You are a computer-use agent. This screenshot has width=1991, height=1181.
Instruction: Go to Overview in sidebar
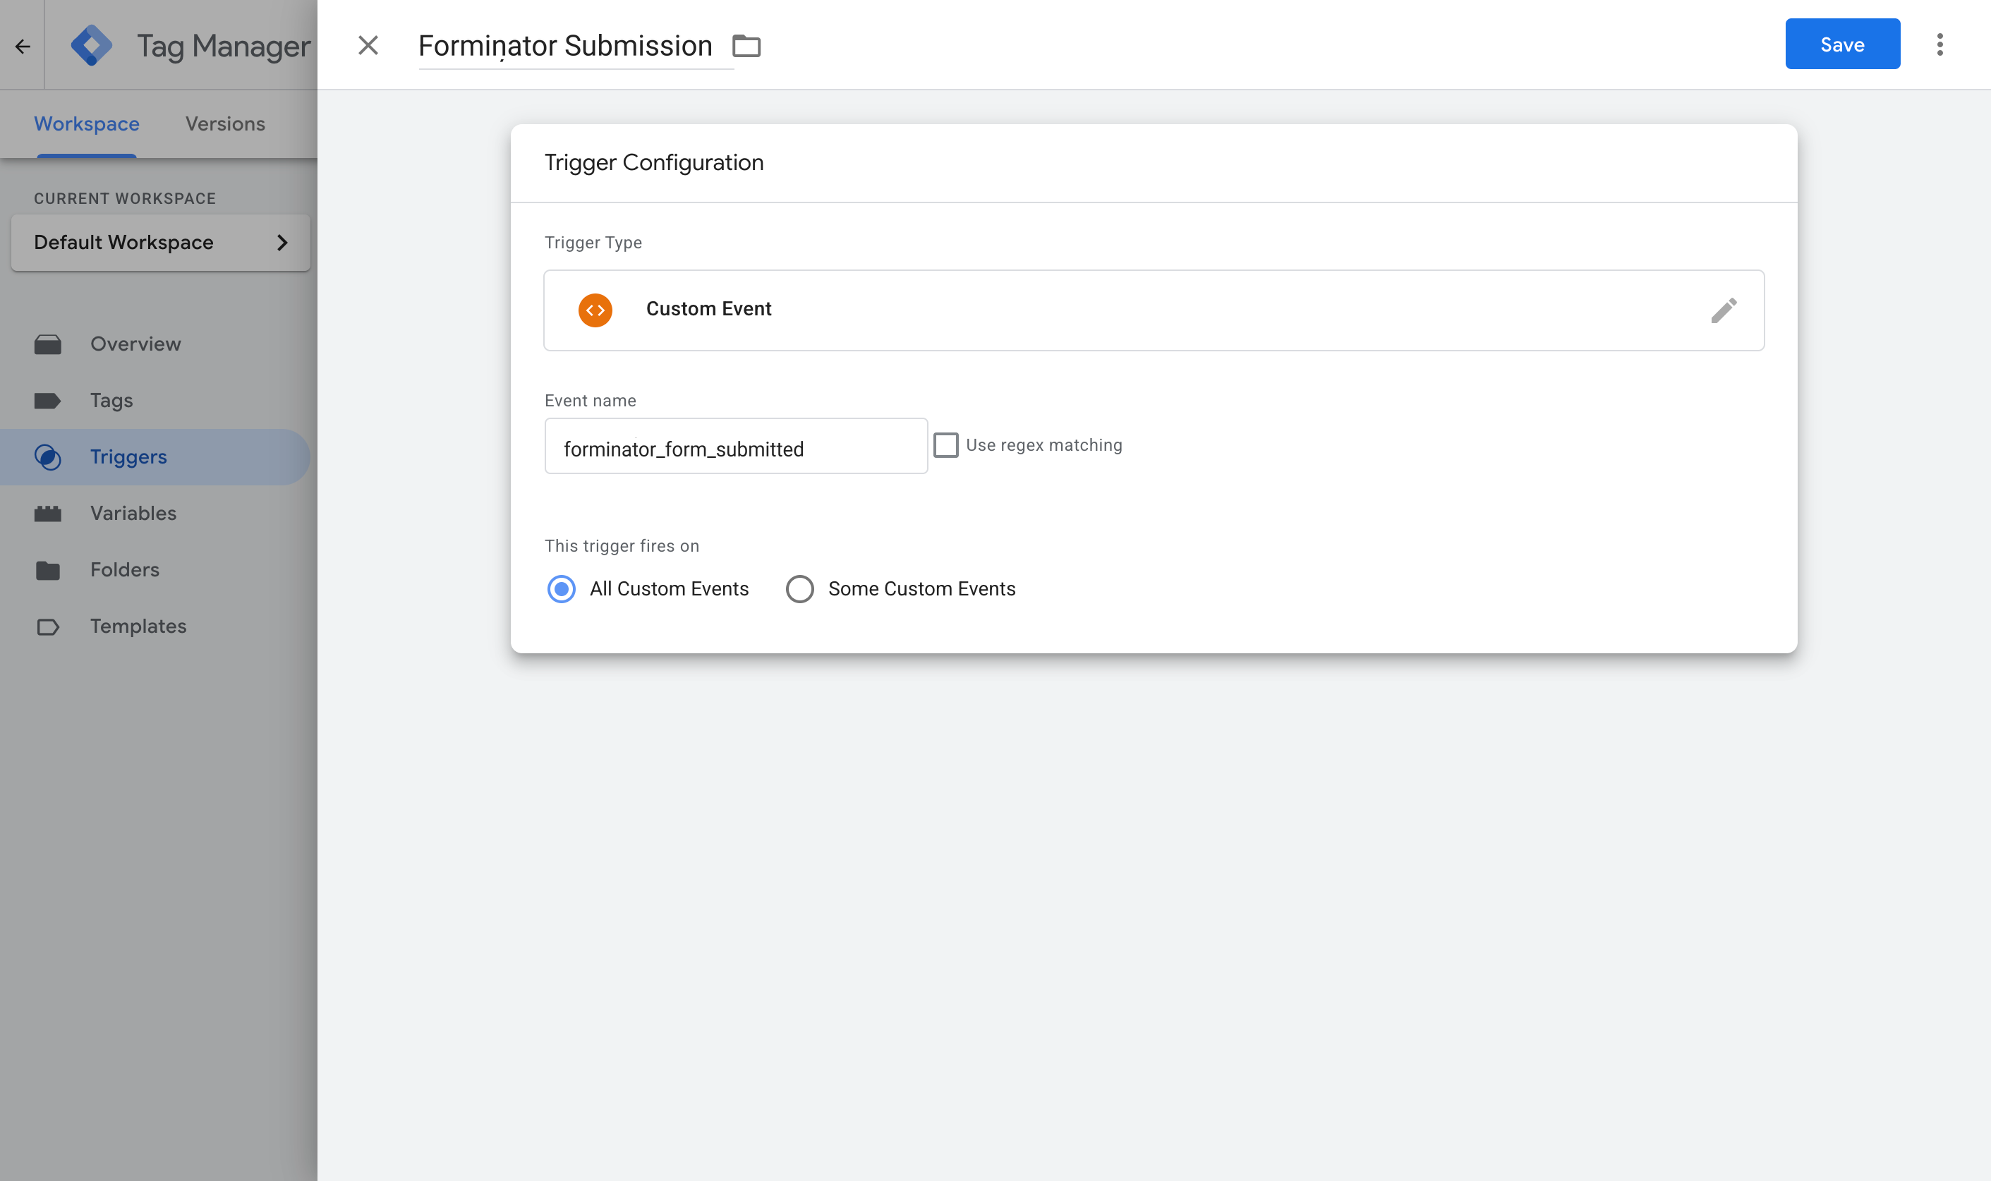(135, 344)
